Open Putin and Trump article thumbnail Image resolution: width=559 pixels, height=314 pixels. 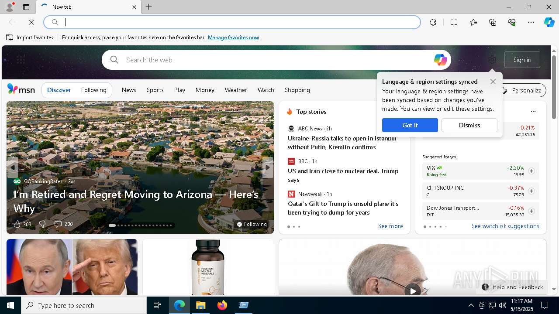coord(72,267)
